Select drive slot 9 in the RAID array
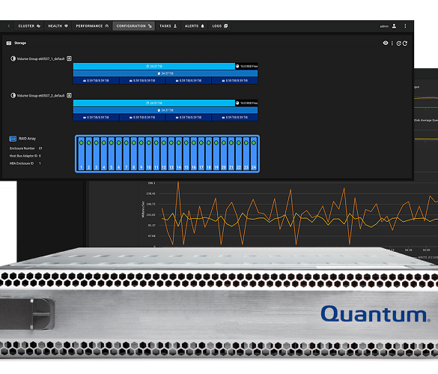This screenshot has width=438, height=374. pyautogui.click(x=142, y=154)
